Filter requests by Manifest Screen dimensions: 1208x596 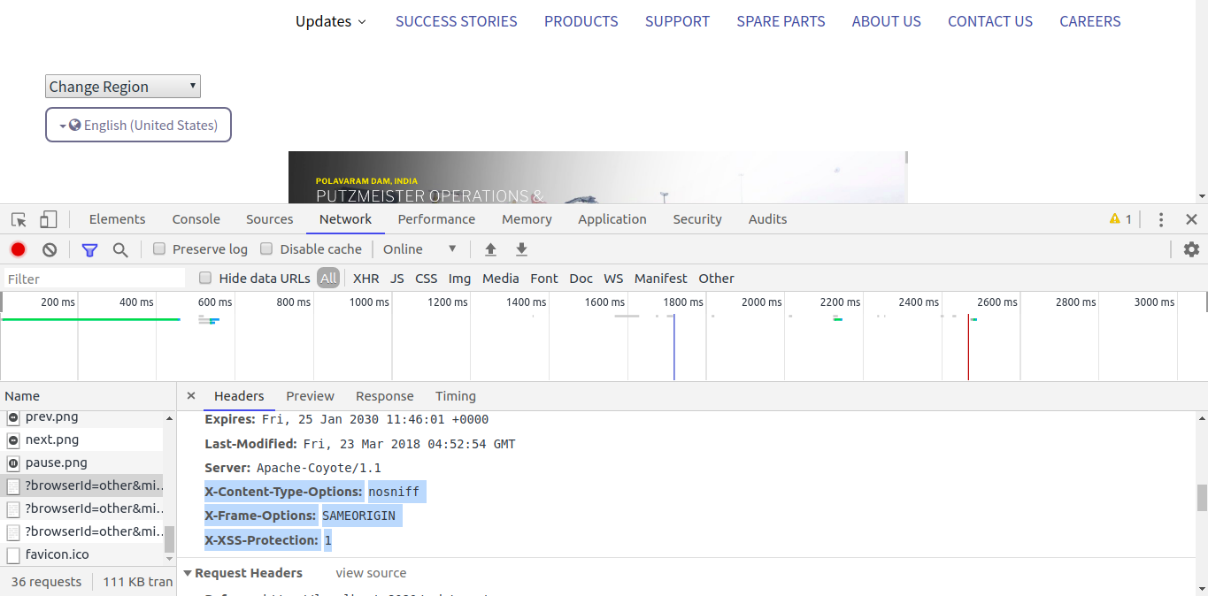(660, 278)
